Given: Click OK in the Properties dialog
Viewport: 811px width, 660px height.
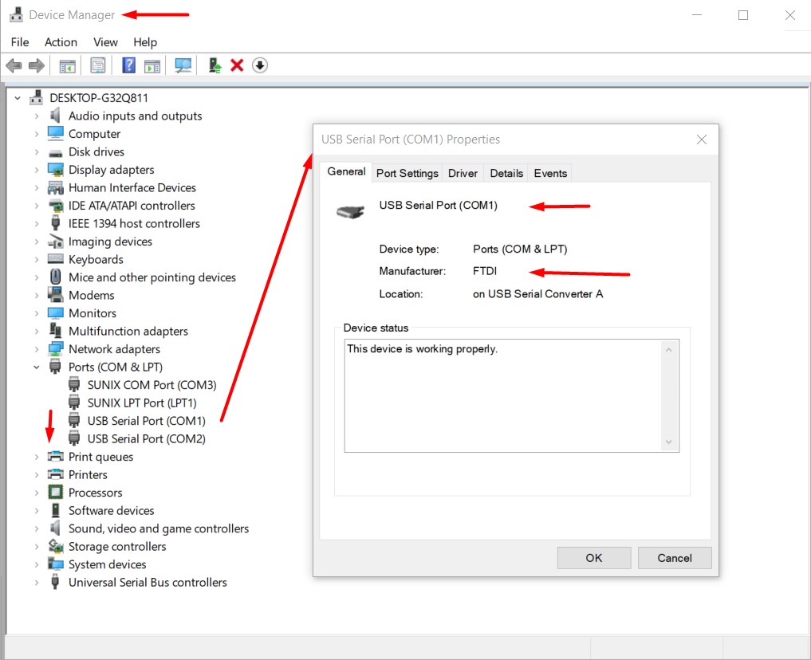Looking at the screenshot, I should 594,558.
